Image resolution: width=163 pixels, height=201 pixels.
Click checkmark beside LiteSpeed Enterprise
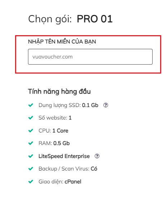click(x=31, y=156)
